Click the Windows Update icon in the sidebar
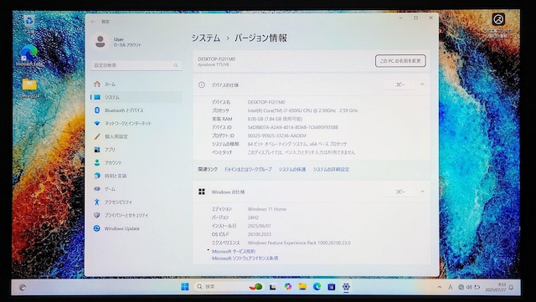This screenshot has width=536, height=302. coord(97,228)
